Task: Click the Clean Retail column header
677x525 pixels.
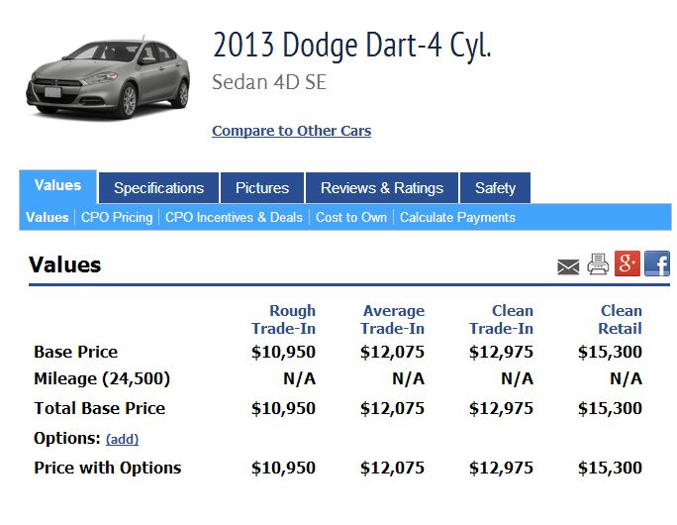Action: (620, 319)
